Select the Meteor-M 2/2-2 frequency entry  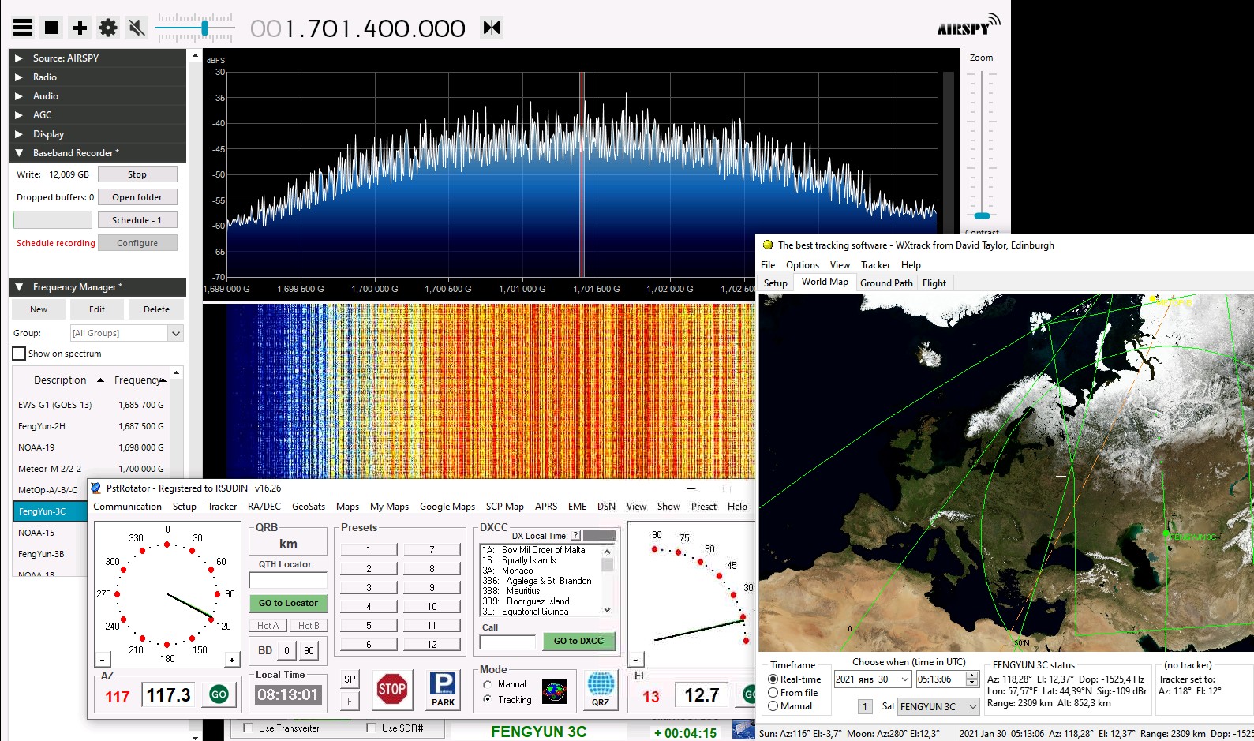click(91, 469)
